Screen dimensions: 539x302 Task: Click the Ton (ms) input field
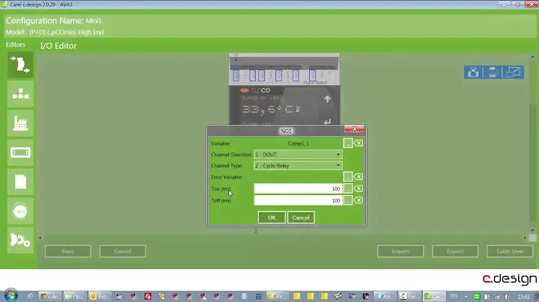coord(297,188)
